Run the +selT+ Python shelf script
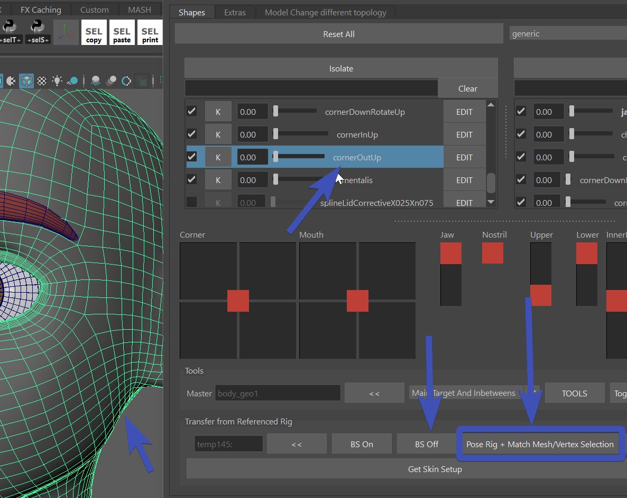 [x=11, y=32]
